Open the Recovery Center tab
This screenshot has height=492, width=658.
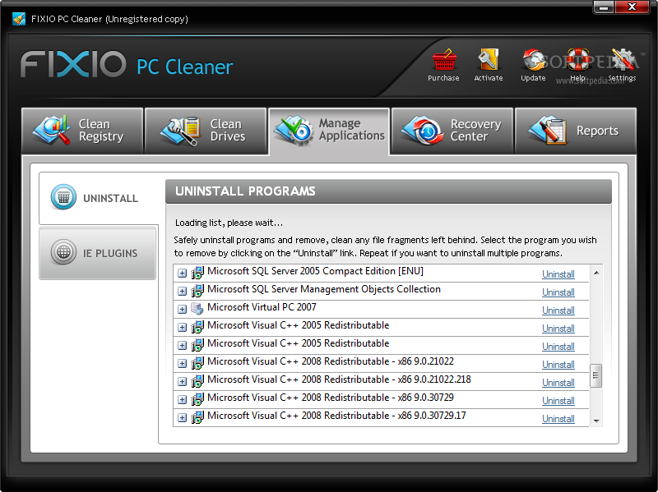point(452,131)
